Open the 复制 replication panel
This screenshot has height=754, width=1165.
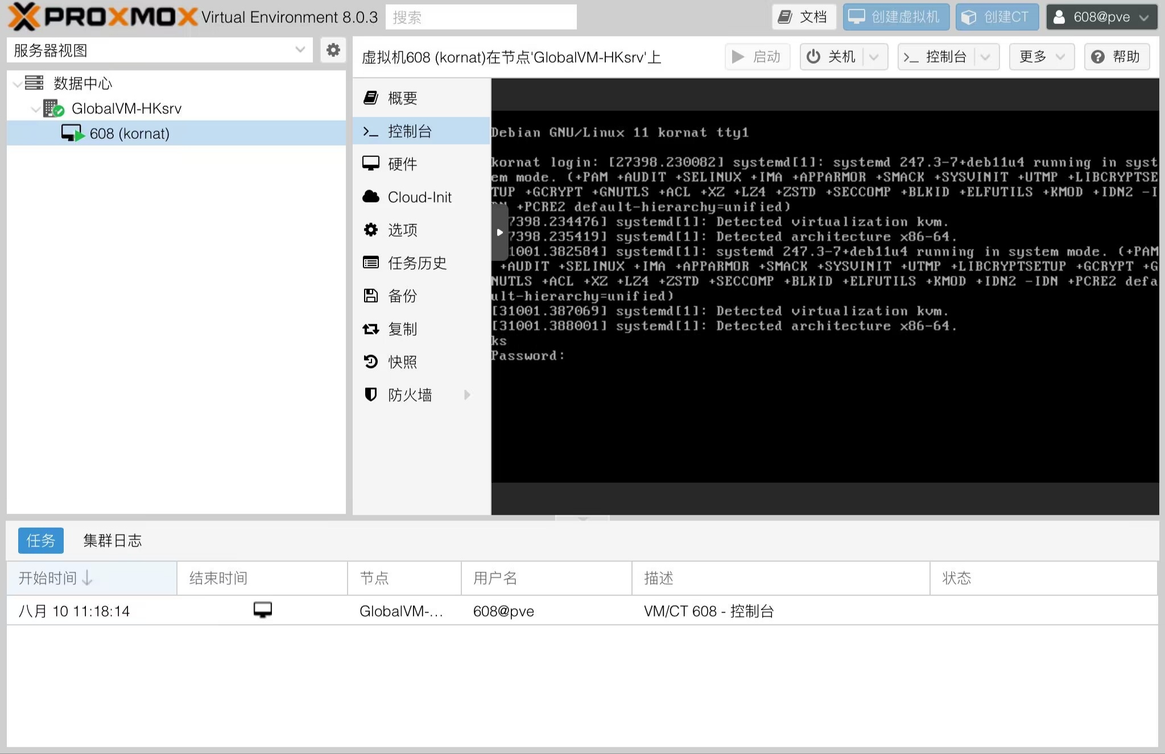pos(402,329)
